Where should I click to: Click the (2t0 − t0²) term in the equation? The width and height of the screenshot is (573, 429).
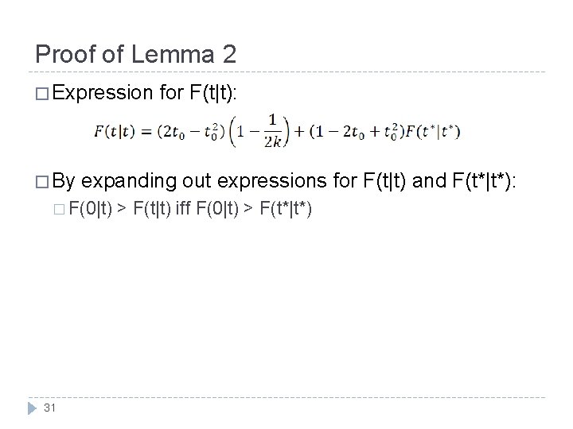click(191, 131)
